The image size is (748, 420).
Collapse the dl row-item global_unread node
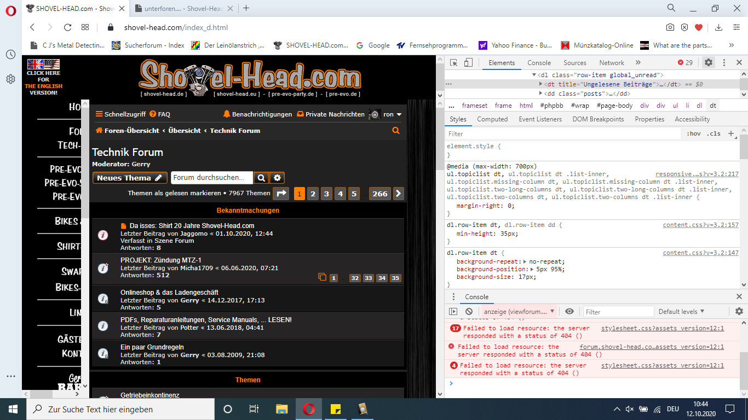pos(534,75)
